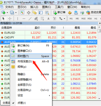This screenshot has height=106, width=101.
Task: Close the 市场报价 panel
Action: [100, 23]
